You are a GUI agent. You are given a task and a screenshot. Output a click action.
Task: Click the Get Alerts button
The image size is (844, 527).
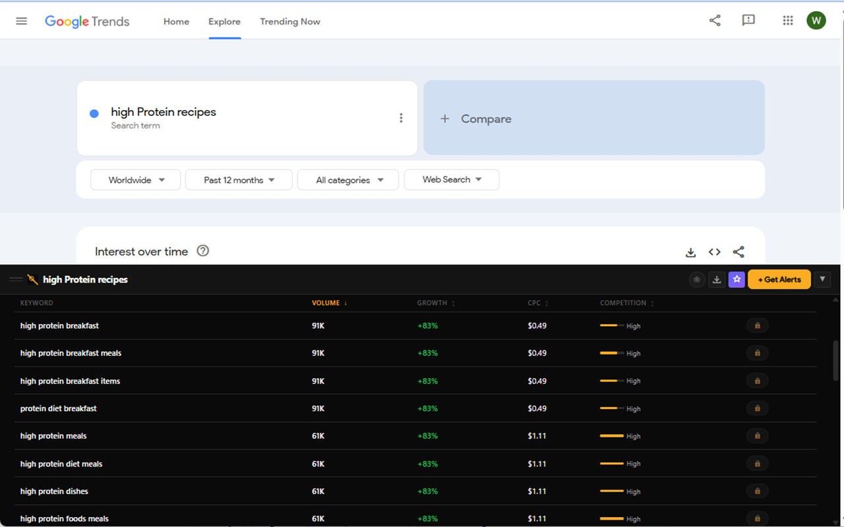pyautogui.click(x=779, y=279)
